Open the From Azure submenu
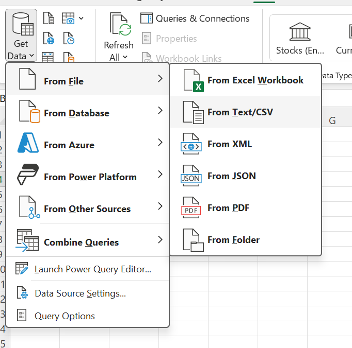This screenshot has height=348, width=352. point(88,143)
